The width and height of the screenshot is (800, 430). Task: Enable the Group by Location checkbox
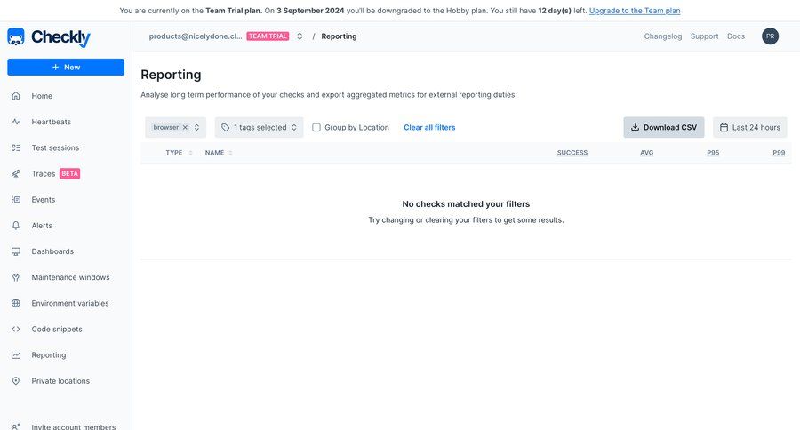316,128
